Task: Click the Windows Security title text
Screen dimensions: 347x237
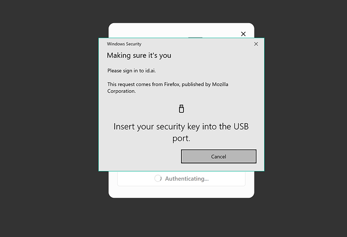Action: (124, 44)
